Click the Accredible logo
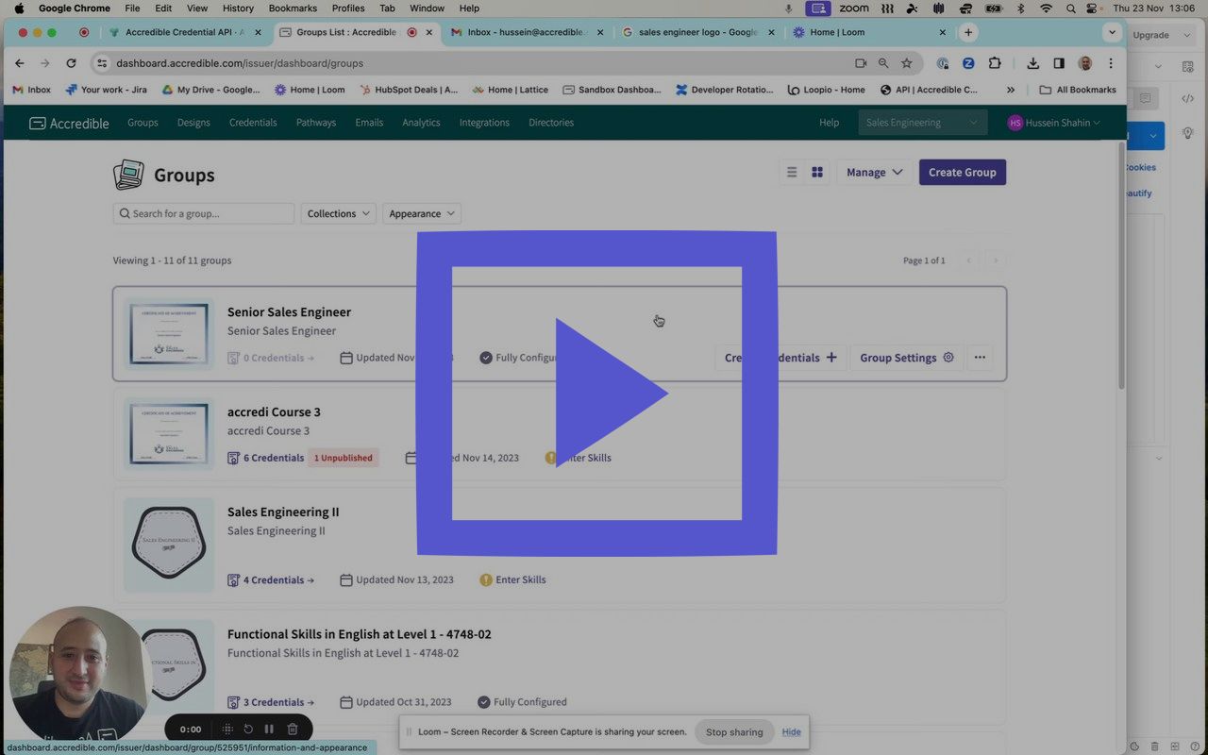 [x=69, y=123]
